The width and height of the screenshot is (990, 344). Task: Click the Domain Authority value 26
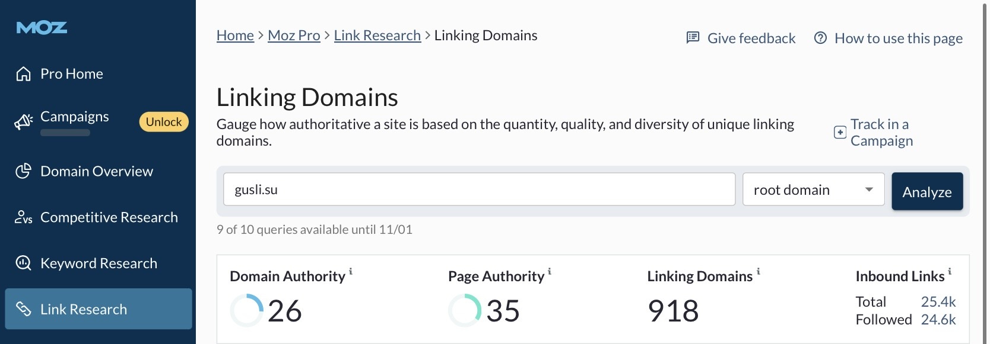coord(285,311)
